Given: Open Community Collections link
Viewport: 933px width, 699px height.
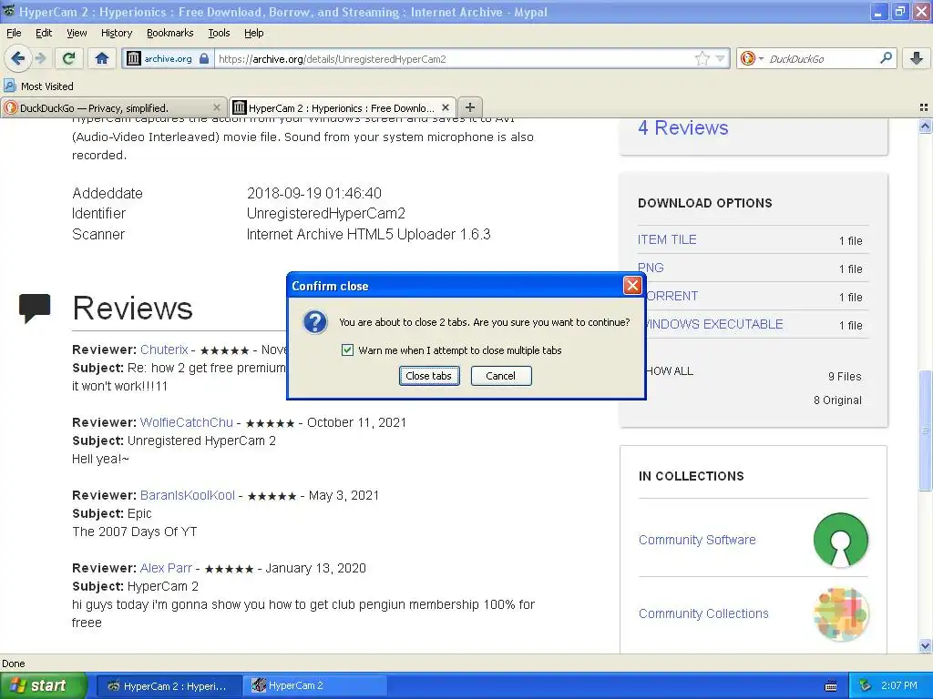Looking at the screenshot, I should [x=703, y=613].
